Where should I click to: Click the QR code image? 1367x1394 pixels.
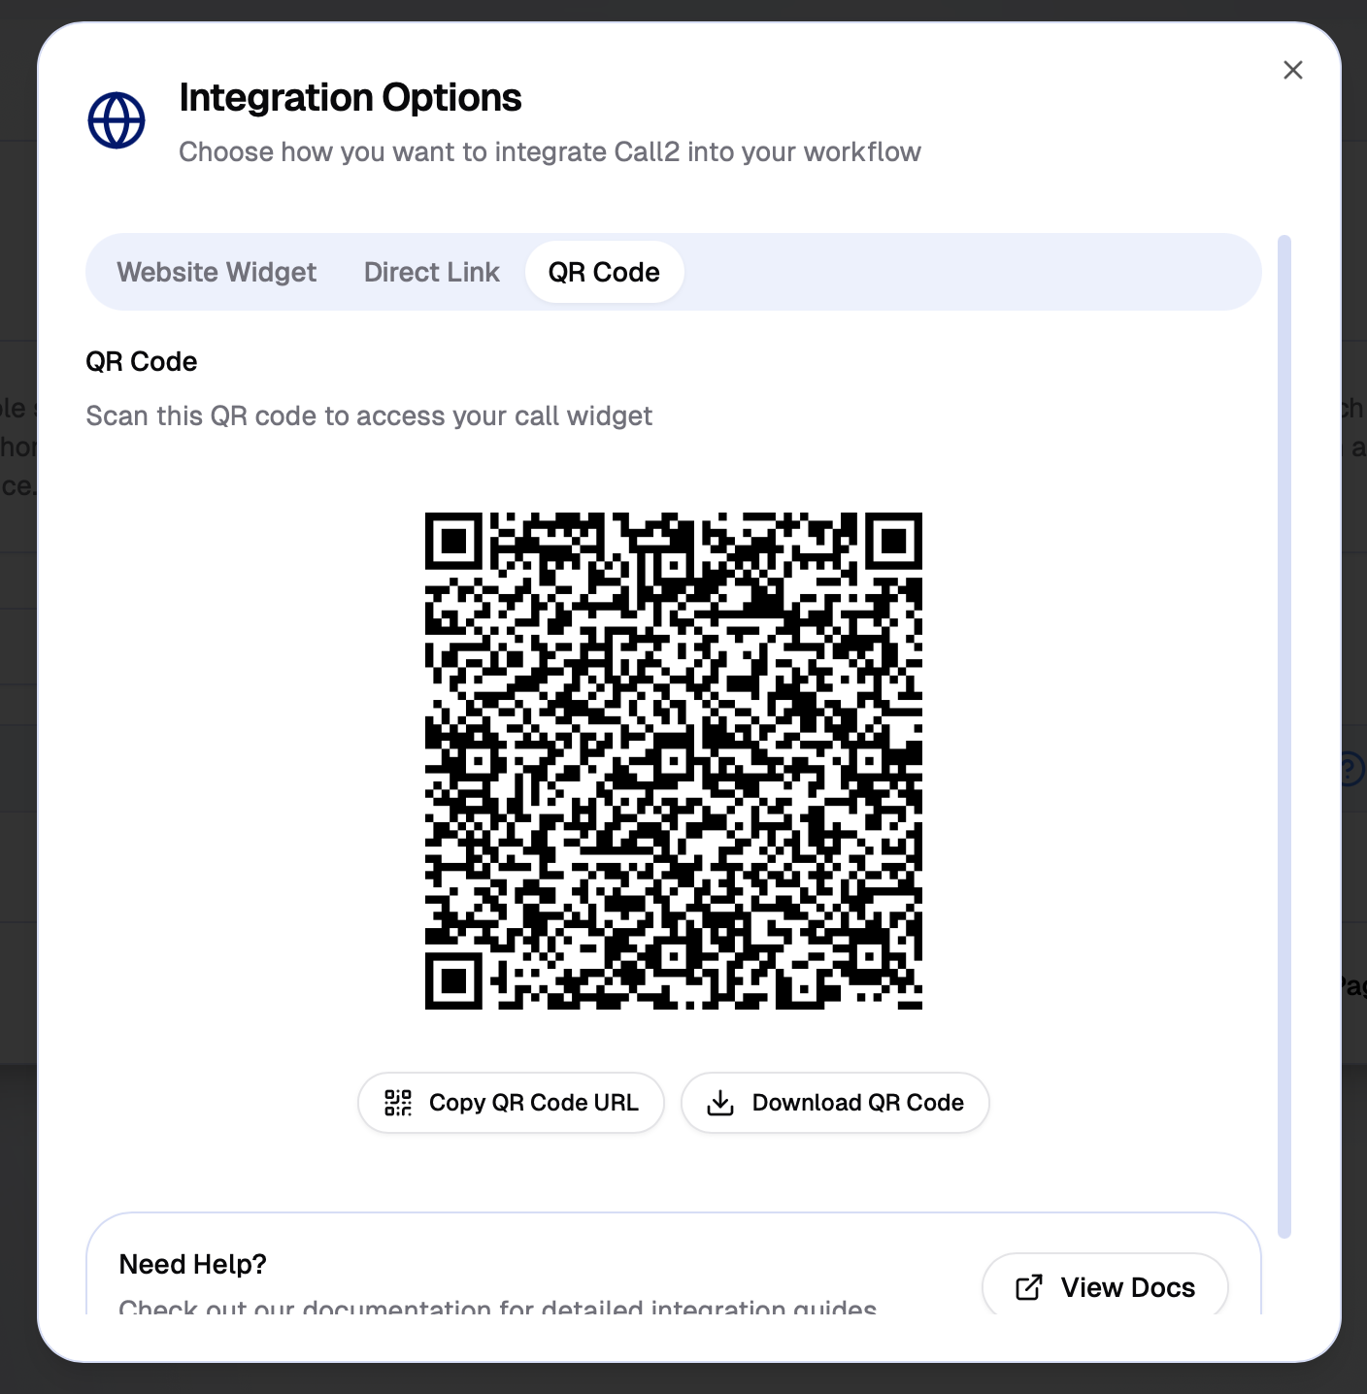coord(674,761)
